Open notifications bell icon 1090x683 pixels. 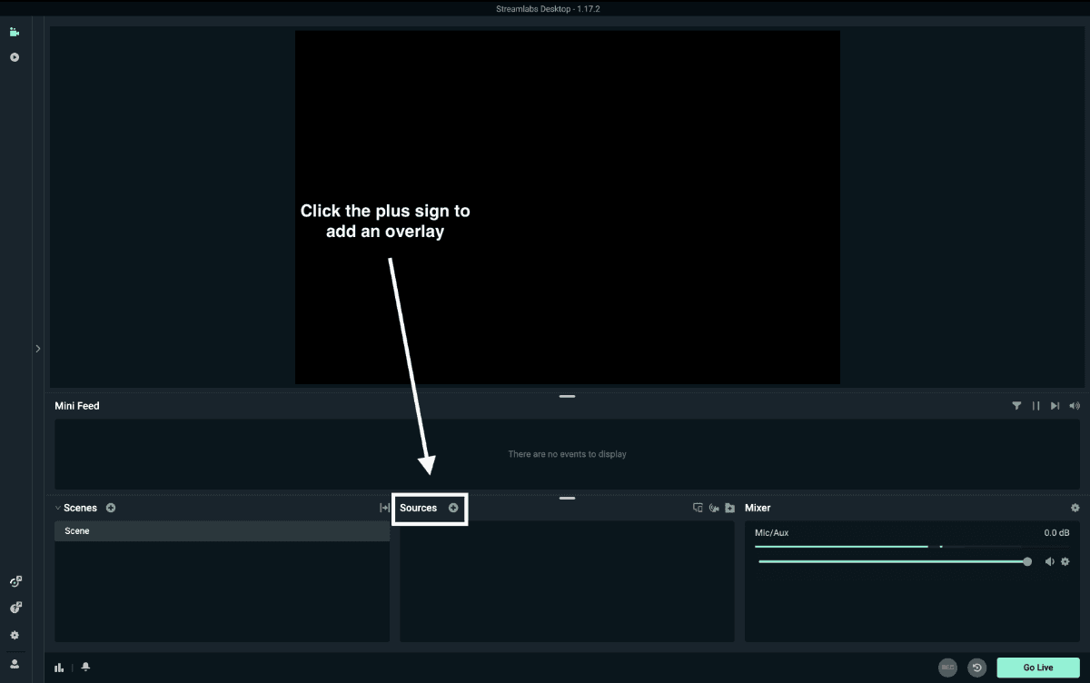pos(85,668)
